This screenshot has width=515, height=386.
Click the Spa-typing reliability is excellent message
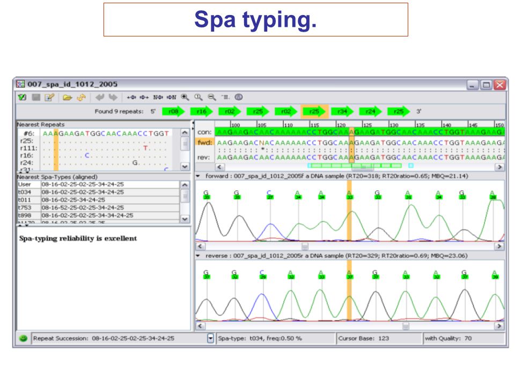tap(78, 238)
